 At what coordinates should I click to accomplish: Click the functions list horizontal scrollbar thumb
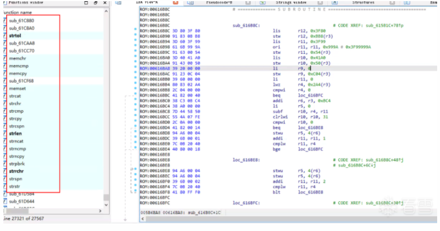coord(17,211)
